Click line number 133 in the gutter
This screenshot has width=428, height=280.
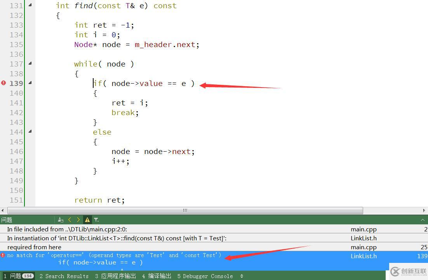[x=16, y=25]
